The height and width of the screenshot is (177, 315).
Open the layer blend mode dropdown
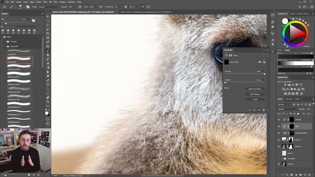[x=287, y=109]
